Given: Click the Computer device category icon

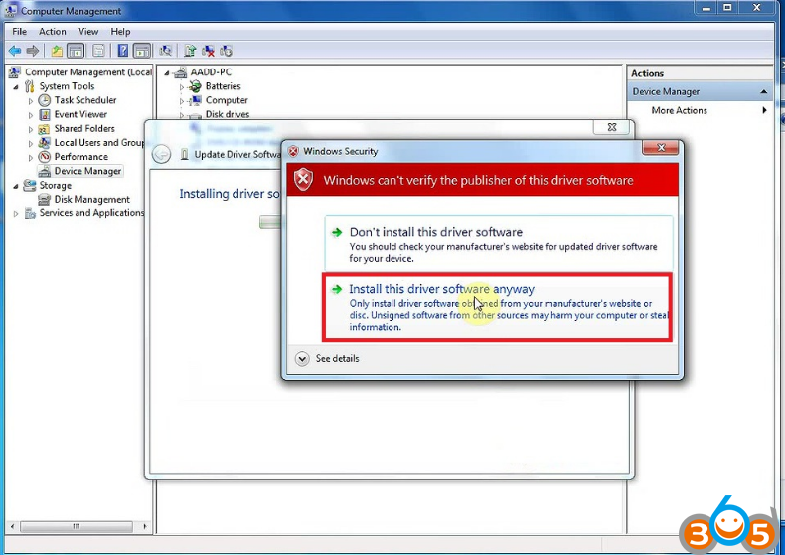Looking at the screenshot, I should 195,100.
